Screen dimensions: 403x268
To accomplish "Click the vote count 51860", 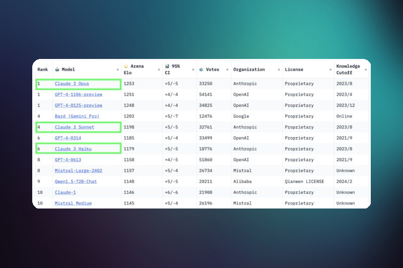I will [206, 160].
